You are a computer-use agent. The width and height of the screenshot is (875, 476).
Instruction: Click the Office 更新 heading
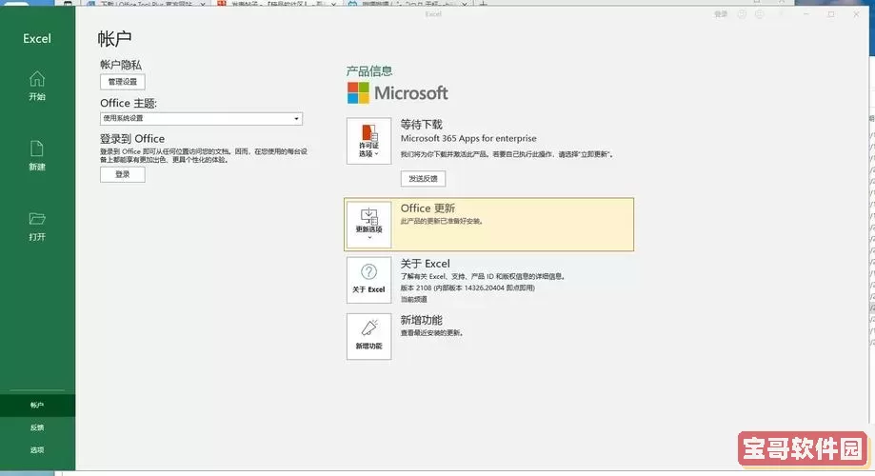(x=428, y=208)
